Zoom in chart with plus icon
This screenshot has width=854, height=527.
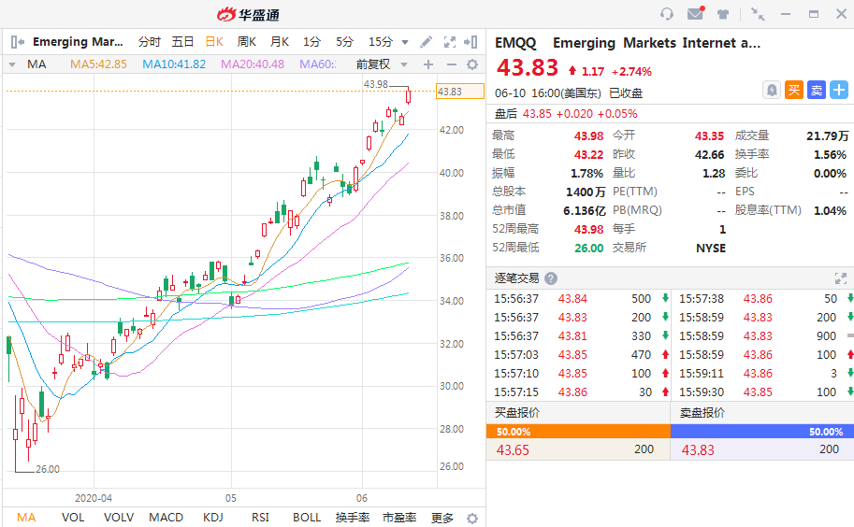[428, 64]
